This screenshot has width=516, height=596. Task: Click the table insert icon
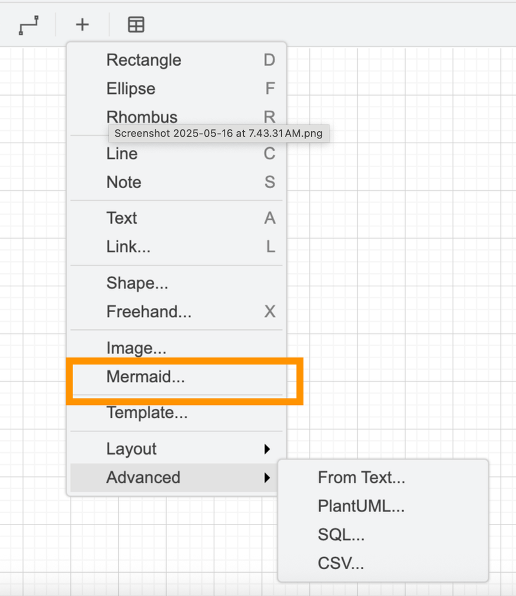point(136,25)
